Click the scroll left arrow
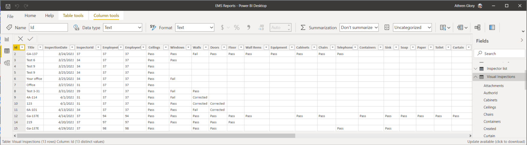527x145 pixels. 15,135
